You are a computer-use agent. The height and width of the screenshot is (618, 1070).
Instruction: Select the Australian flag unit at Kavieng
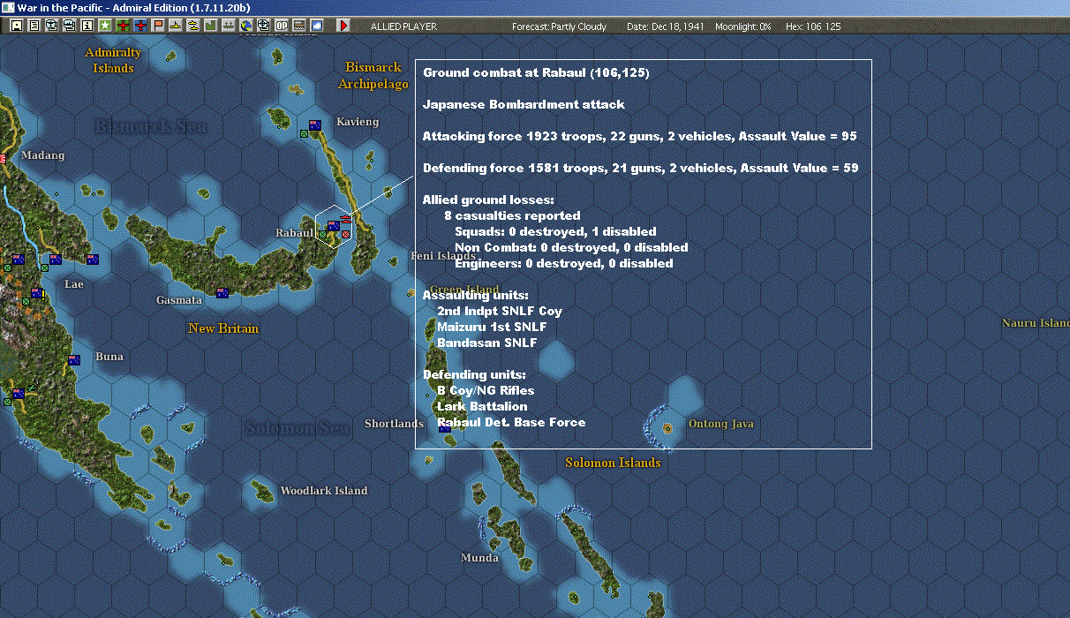[314, 125]
